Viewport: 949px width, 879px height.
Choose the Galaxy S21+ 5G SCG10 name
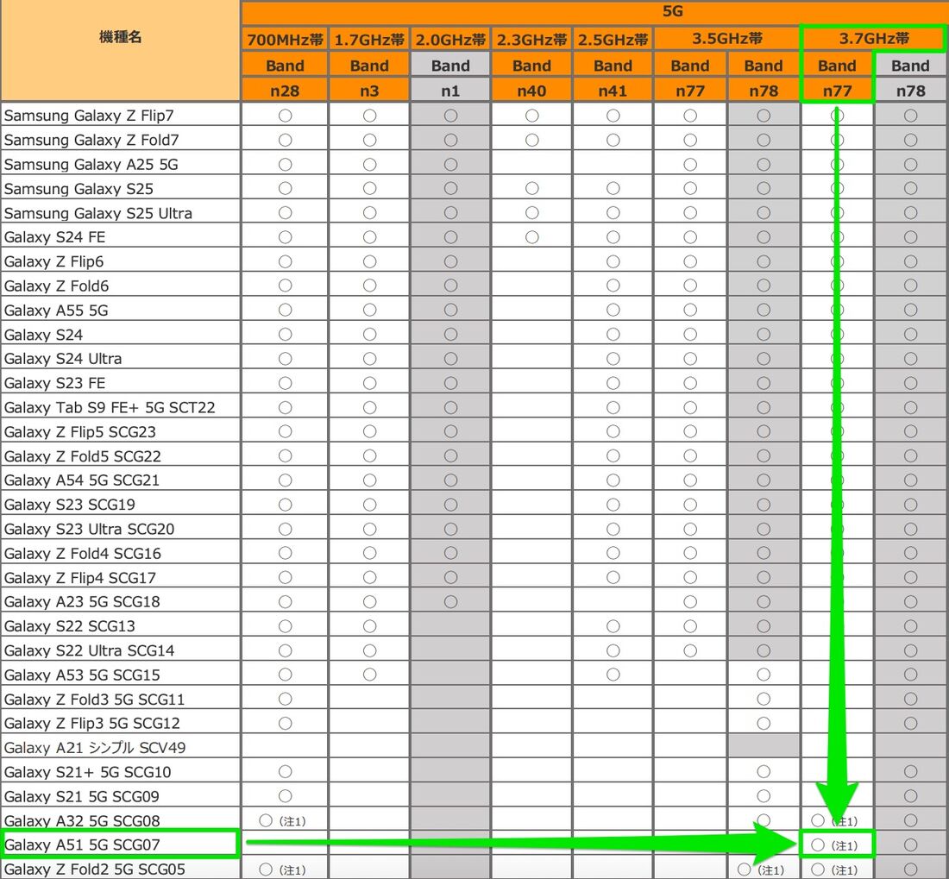pyautogui.click(x=88, y=772)
